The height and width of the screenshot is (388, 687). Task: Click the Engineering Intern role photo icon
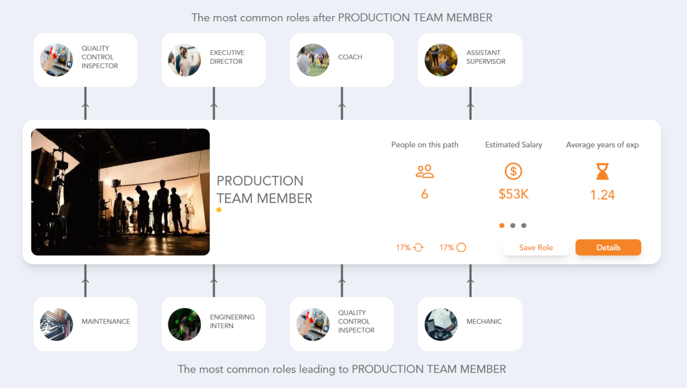184,324
